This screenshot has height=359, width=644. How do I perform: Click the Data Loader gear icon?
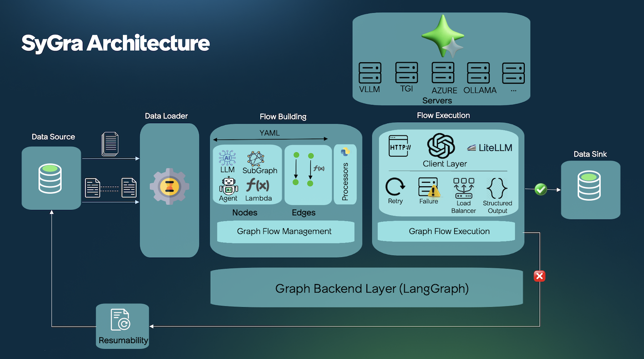coord(169,186)
